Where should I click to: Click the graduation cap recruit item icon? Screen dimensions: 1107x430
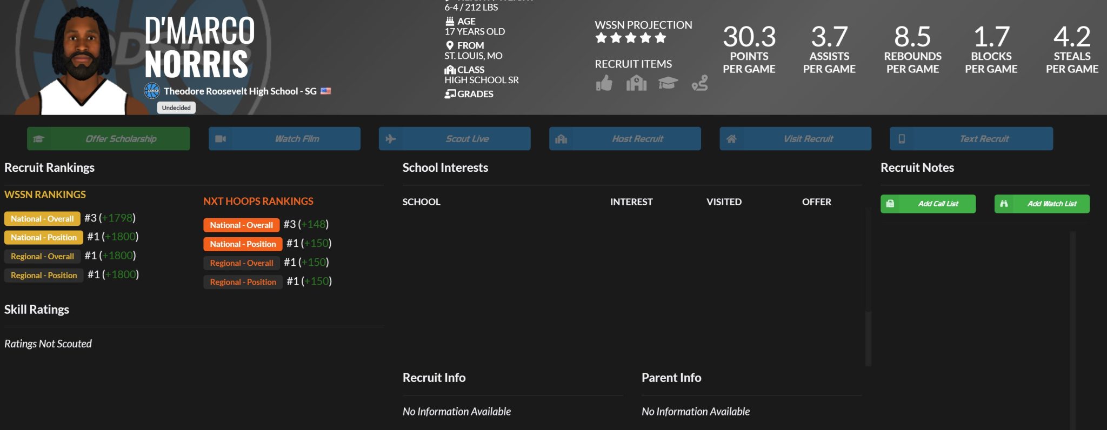[x=668, y=83]
